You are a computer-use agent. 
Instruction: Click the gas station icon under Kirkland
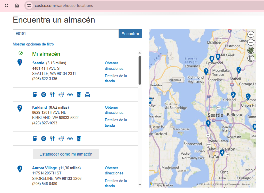pyautogui.click(x=35, y=139)
